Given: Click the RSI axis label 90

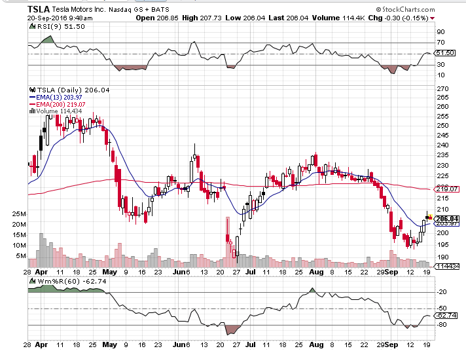Looking at the screenshot, I should 440,32.
